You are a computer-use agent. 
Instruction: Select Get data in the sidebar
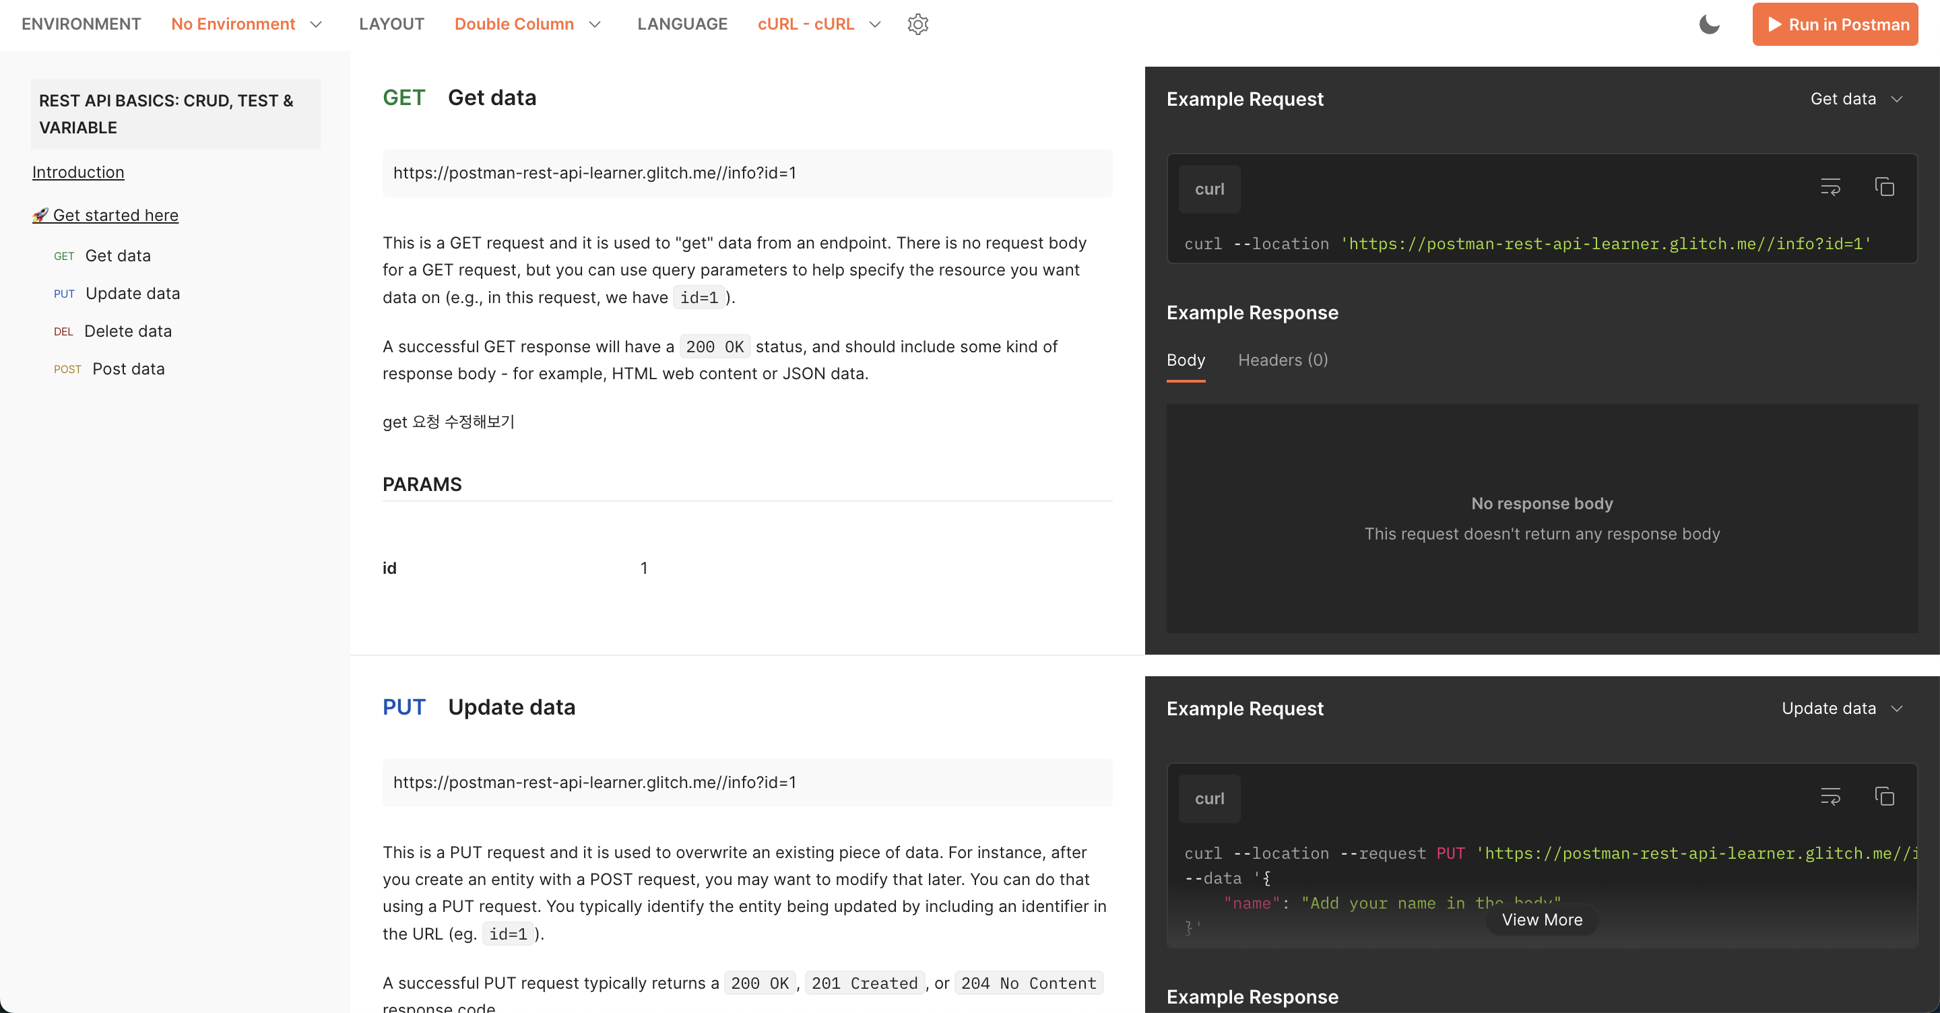tap(117, 255)
